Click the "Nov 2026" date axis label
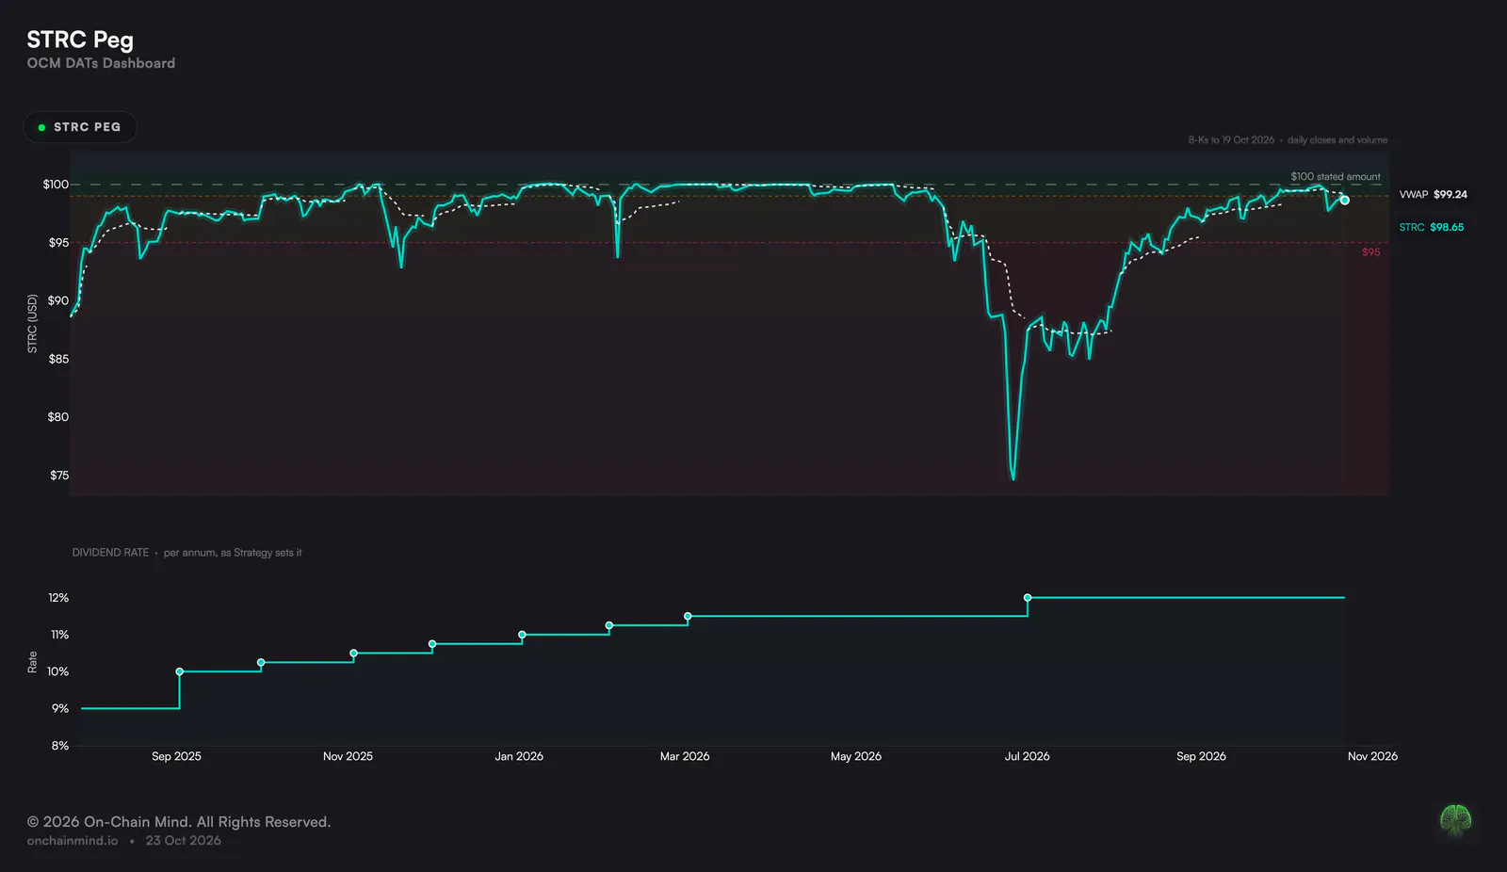 (x=1372, y=756)
